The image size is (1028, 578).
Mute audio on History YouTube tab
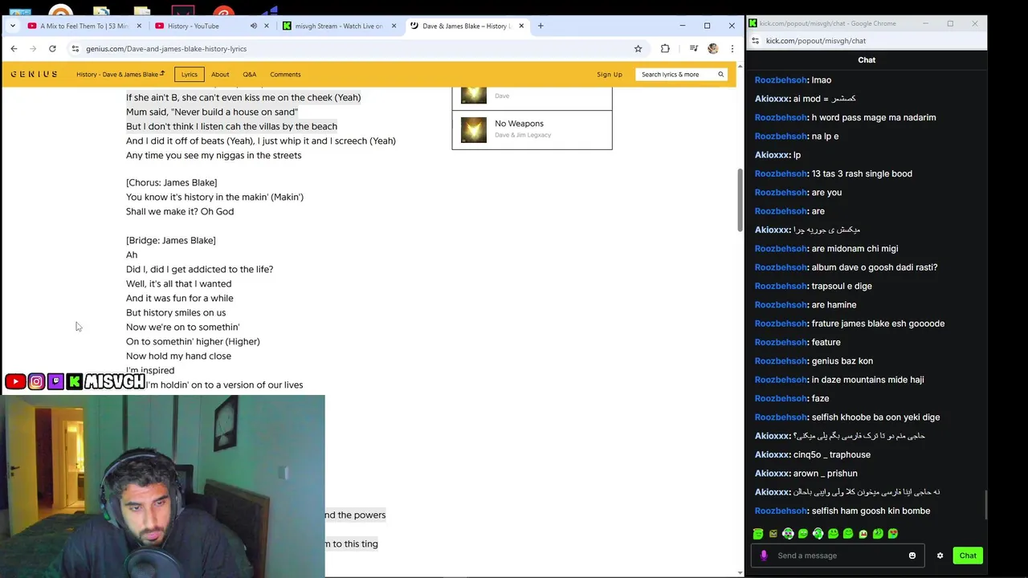[x=254, y=26]
